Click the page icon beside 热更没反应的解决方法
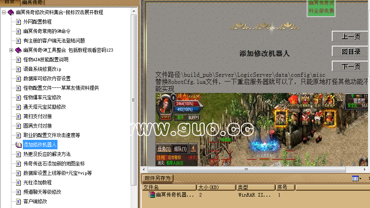 18,154
